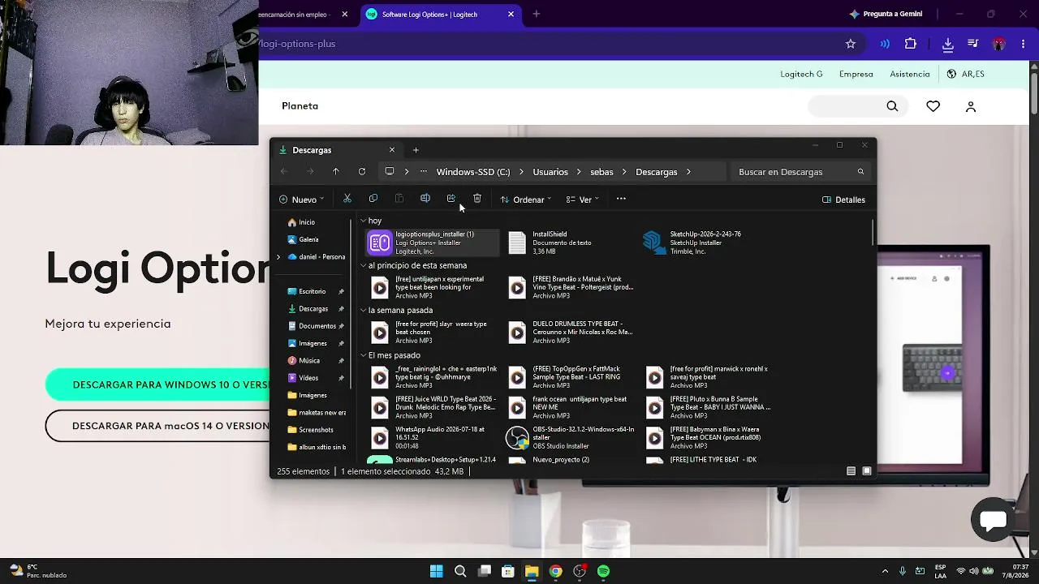Click DESCARGAR PARA macOS 14 button
This screenshot has height=584, width=1039.
[157, 426]
